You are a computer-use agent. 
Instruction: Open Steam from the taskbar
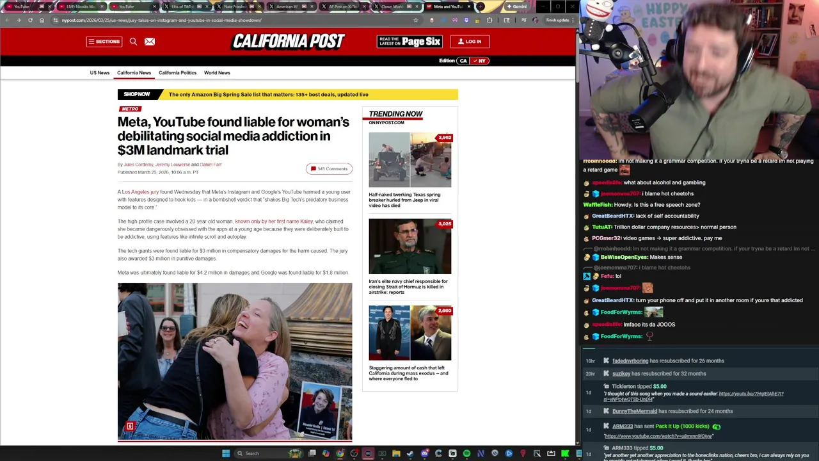click(410, 453)
